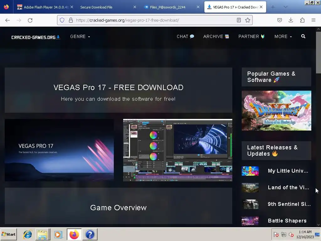Click 9th Sentinel Sisters thumbnail image
Screen dimensions: 321x241
(x=250, y=204)
